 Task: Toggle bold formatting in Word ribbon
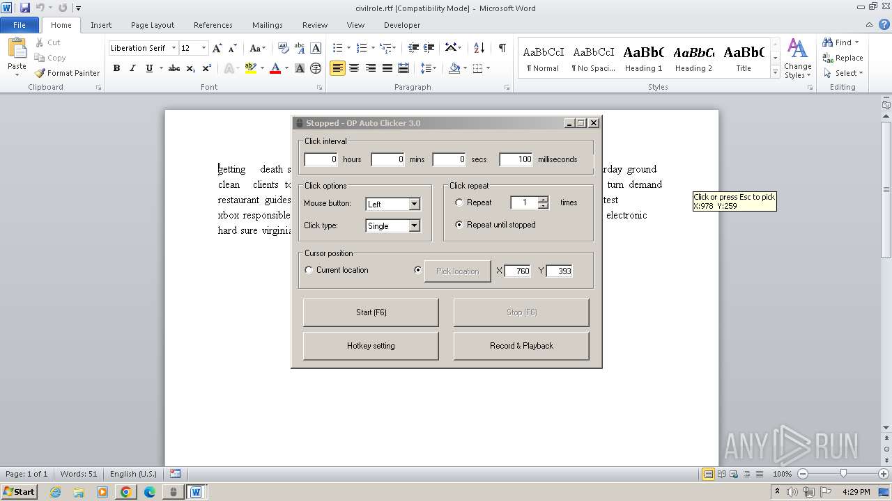(116, 68)
